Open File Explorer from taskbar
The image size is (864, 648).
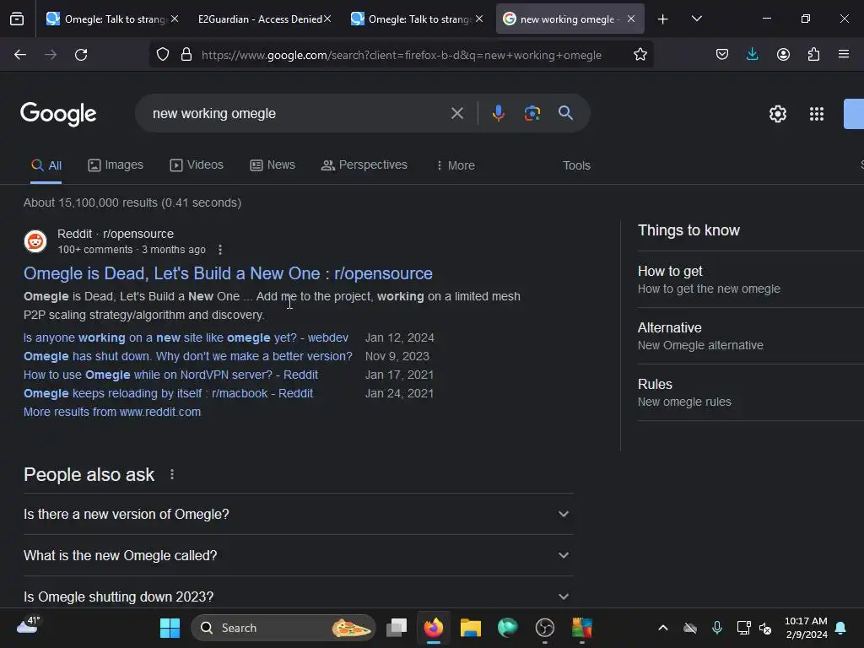click(471, 628)
